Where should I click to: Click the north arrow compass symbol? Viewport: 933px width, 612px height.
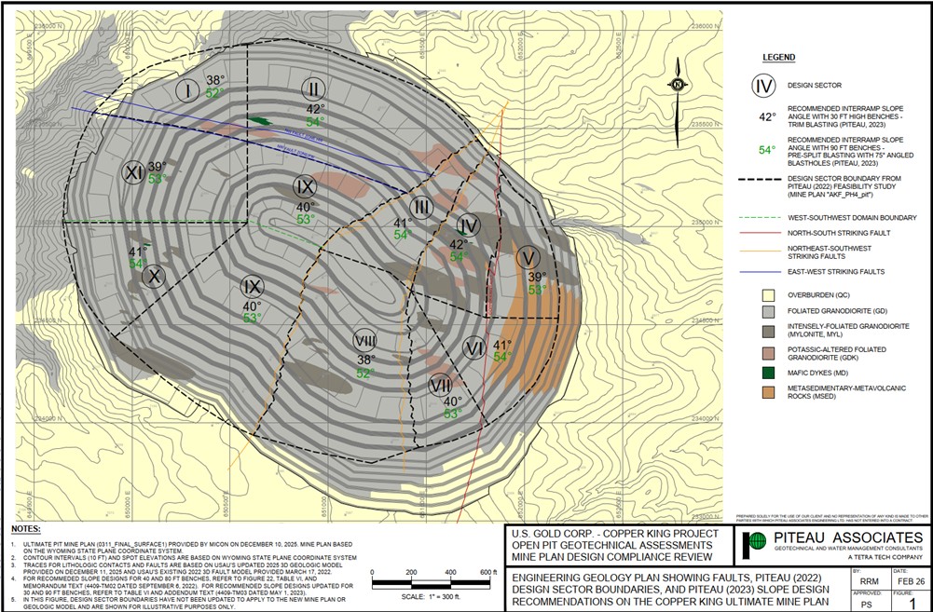click(x=677, y=102)
